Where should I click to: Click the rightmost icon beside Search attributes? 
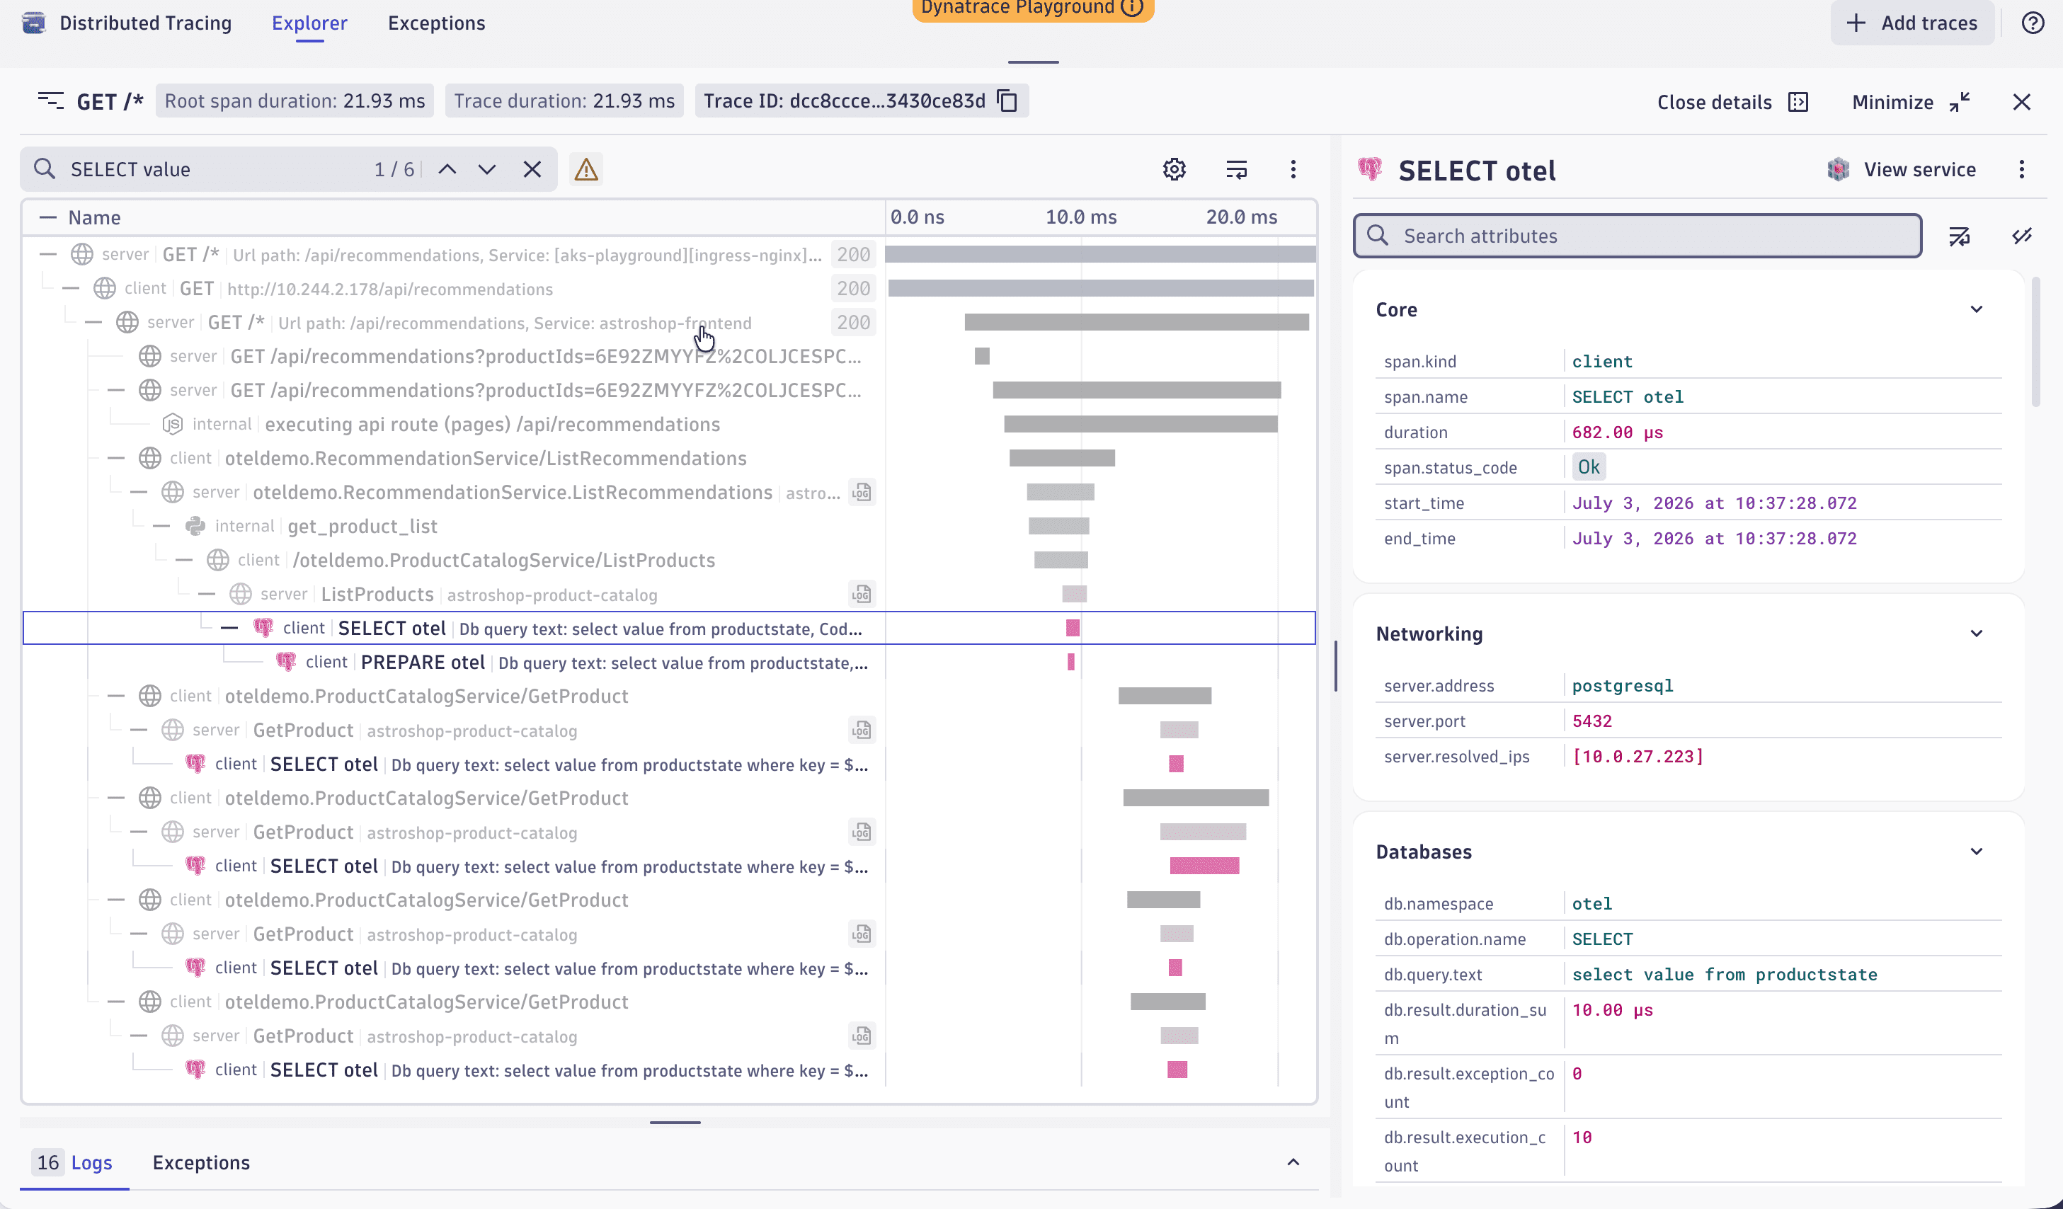click(2022, 236)
